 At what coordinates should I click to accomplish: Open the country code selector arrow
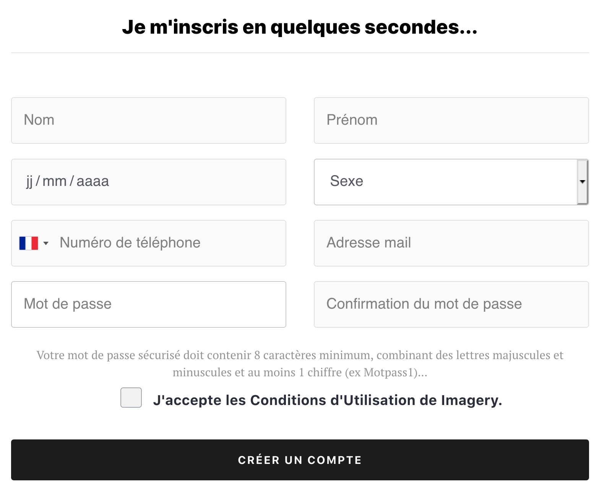coord(46,243)
